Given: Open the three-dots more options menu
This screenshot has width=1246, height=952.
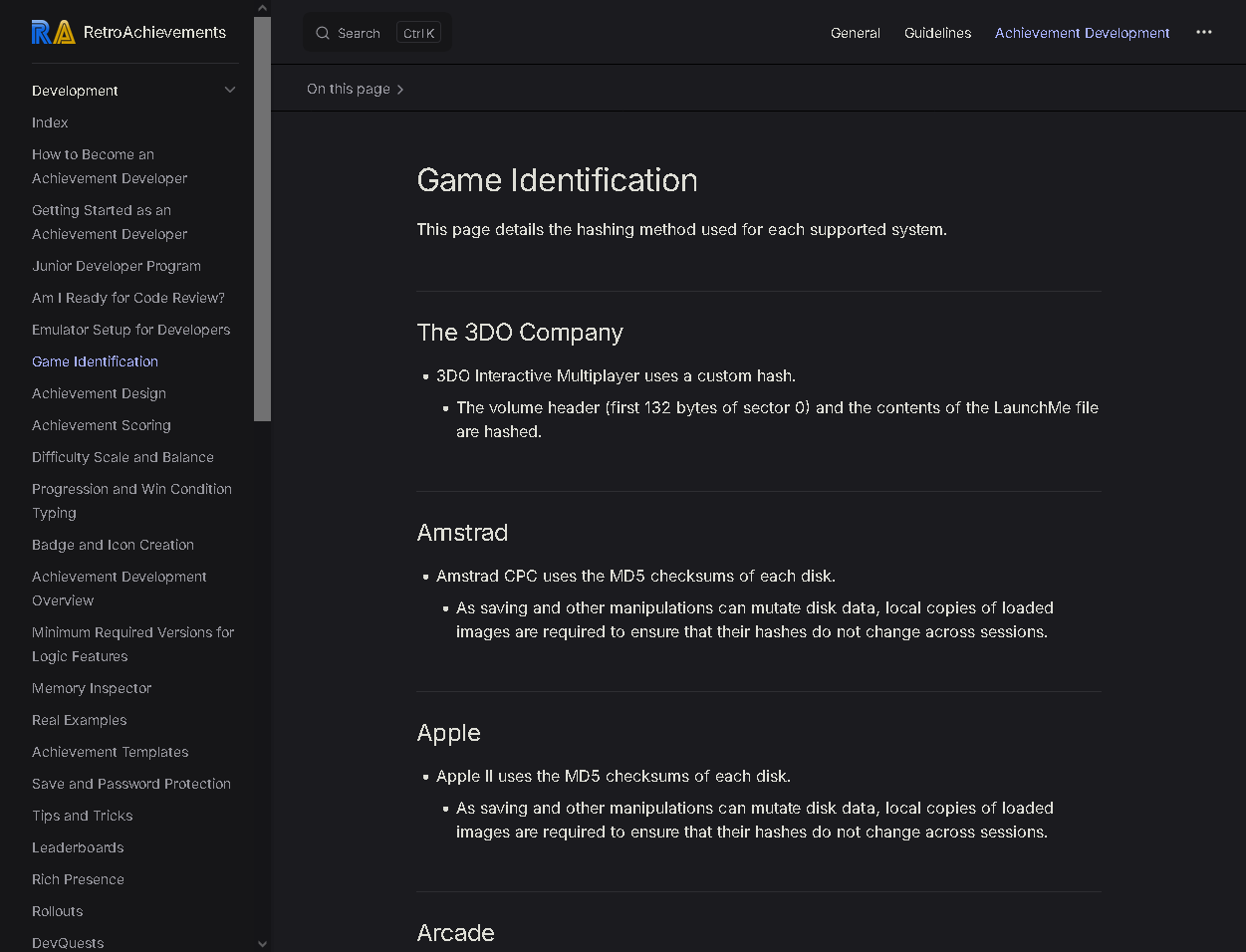Looking at the screenshot, I should click(1204, 32).
